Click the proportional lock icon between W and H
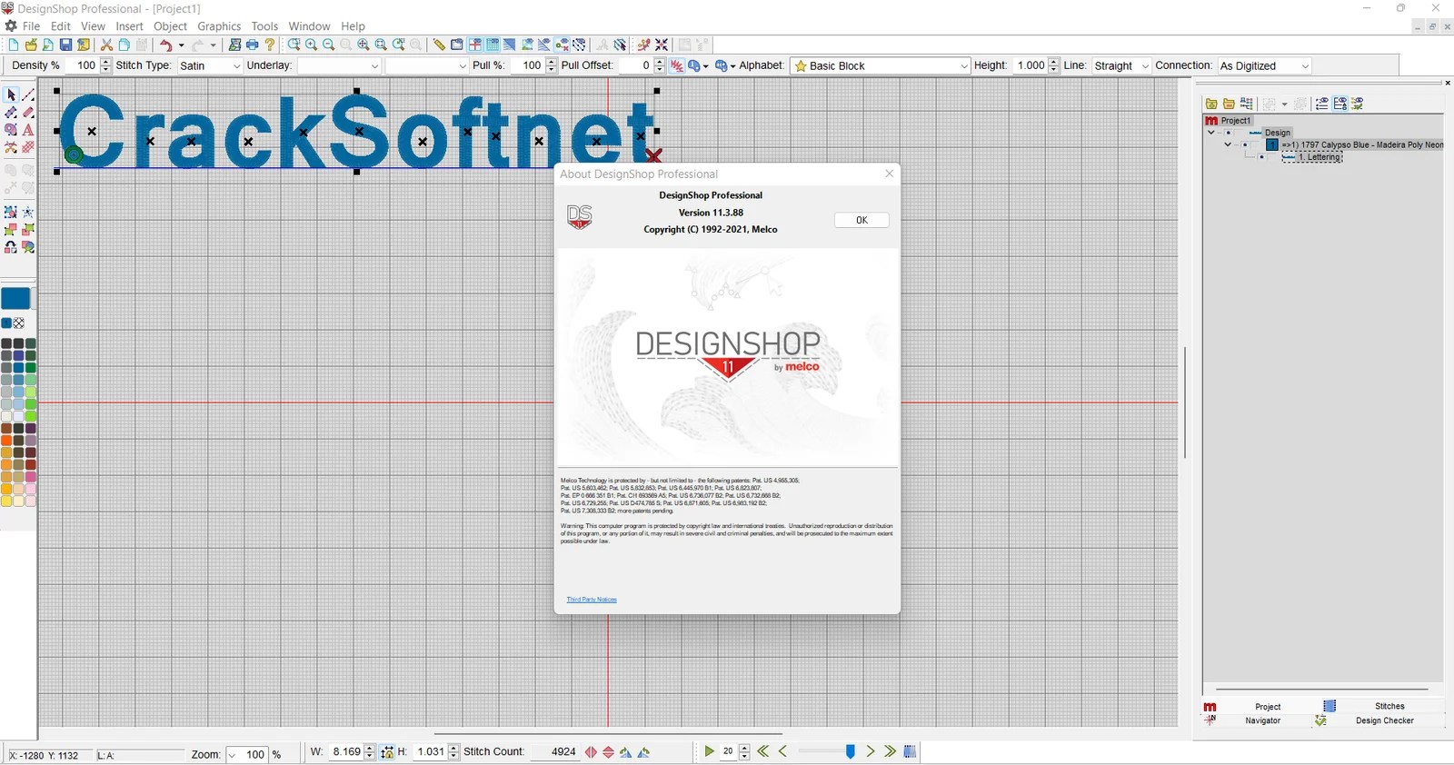Image resolution: width=1454 pixels, height=765 pixels. pos(387,752)
